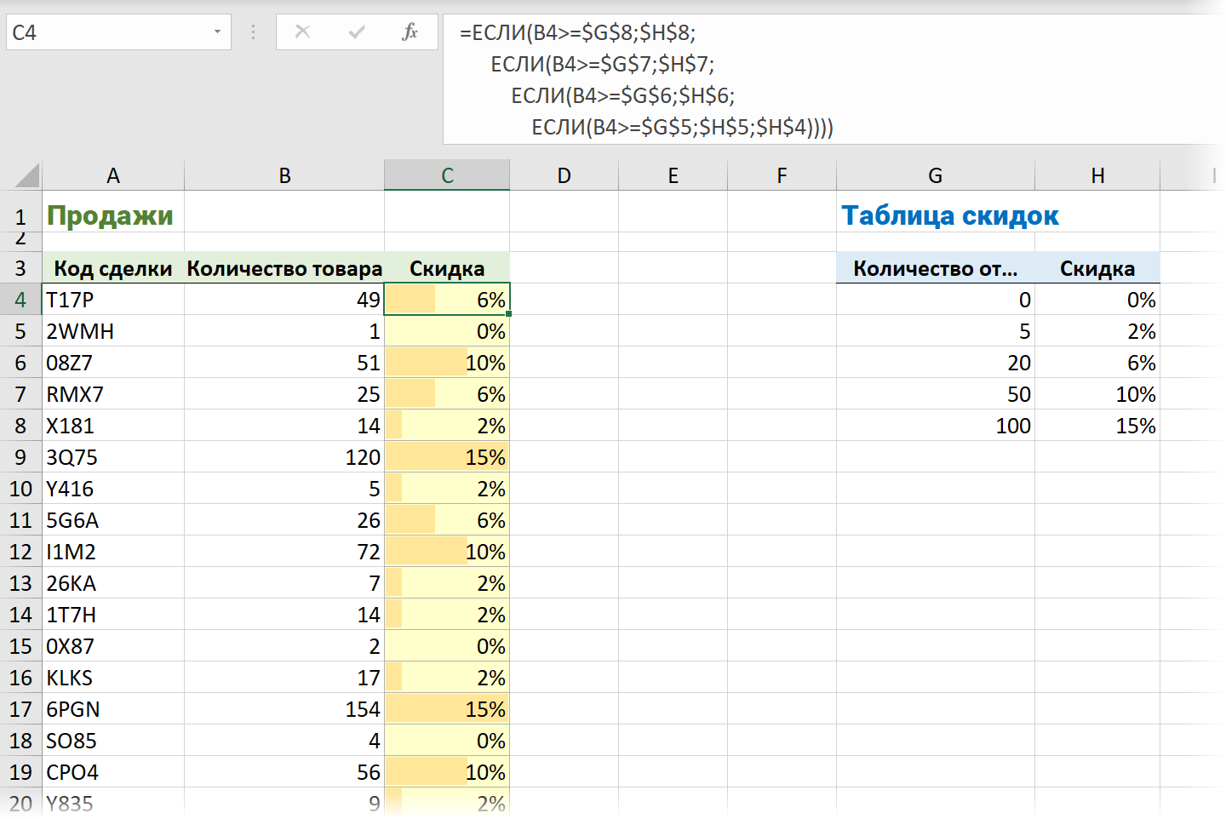Select the 'Количество от...' header cell
The image size is (1226, 819).
pos(936,268)
